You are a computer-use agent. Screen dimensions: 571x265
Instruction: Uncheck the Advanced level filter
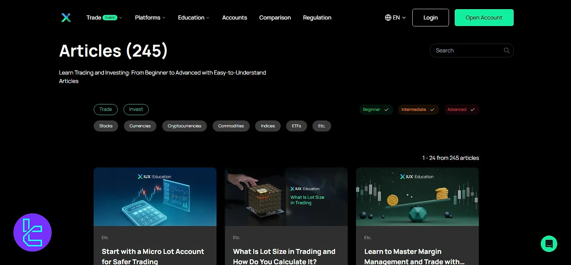(x=461, y=109)
